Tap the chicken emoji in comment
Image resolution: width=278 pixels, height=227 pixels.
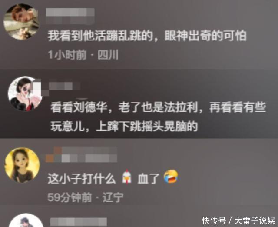click(x=127, y=177)
